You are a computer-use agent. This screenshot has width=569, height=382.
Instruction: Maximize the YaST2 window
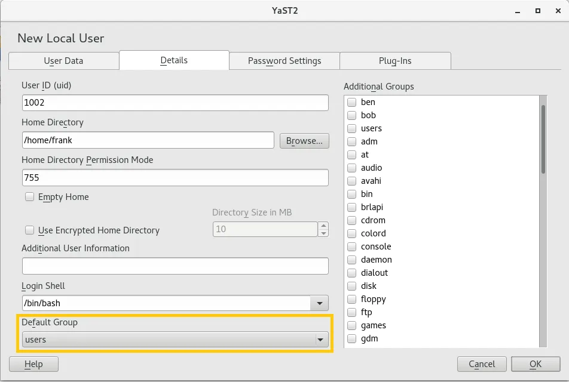tap(538, 11)
